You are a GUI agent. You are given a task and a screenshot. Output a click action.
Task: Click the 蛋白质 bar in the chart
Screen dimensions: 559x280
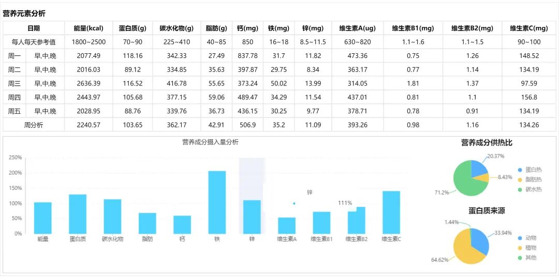[78, 214]
